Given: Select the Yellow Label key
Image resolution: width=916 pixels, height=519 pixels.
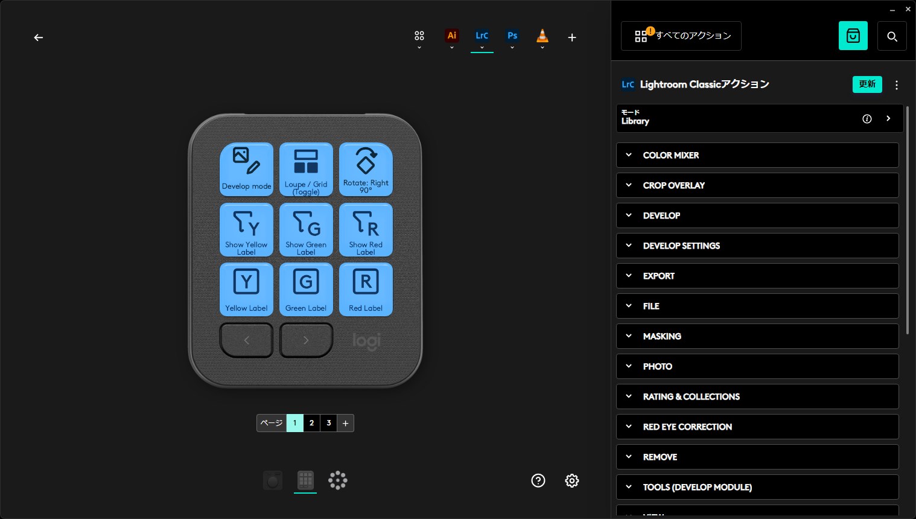Looking at the screenshot, I should click(x=246, y=290).
